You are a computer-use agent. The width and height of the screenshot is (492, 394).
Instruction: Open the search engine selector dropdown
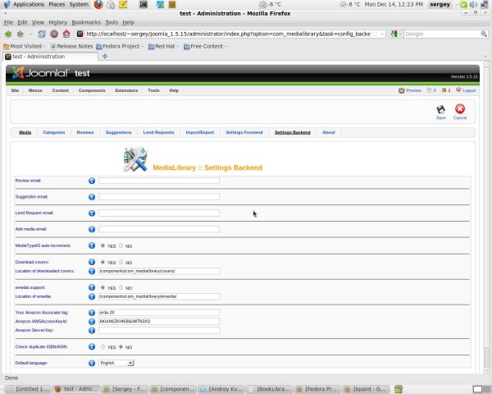pyautogui.click(x=396, y=34)
